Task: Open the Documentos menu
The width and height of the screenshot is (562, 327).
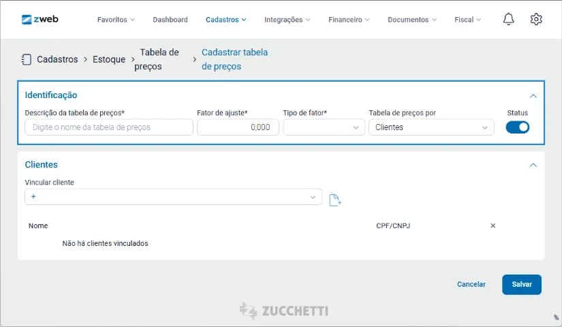Action: coord(412,20)
